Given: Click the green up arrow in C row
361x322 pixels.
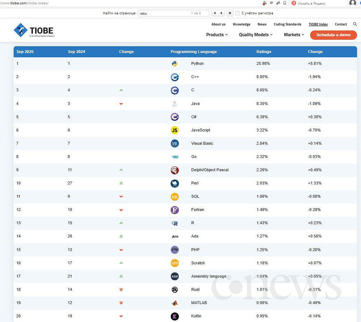Looking at the screenshot, I should 121,90.
